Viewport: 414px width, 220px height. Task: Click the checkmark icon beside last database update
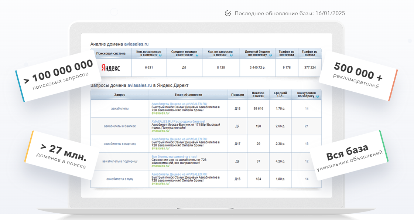227,13
